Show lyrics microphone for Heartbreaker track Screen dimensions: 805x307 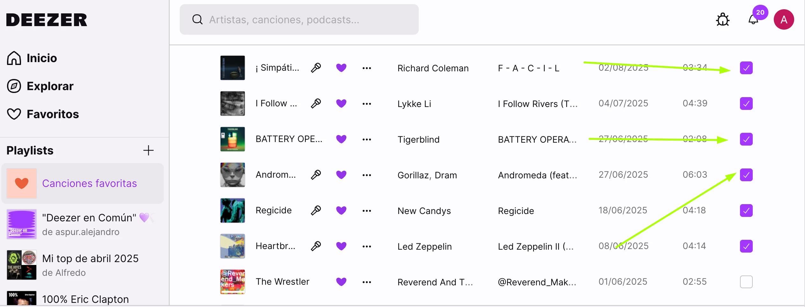316,246
